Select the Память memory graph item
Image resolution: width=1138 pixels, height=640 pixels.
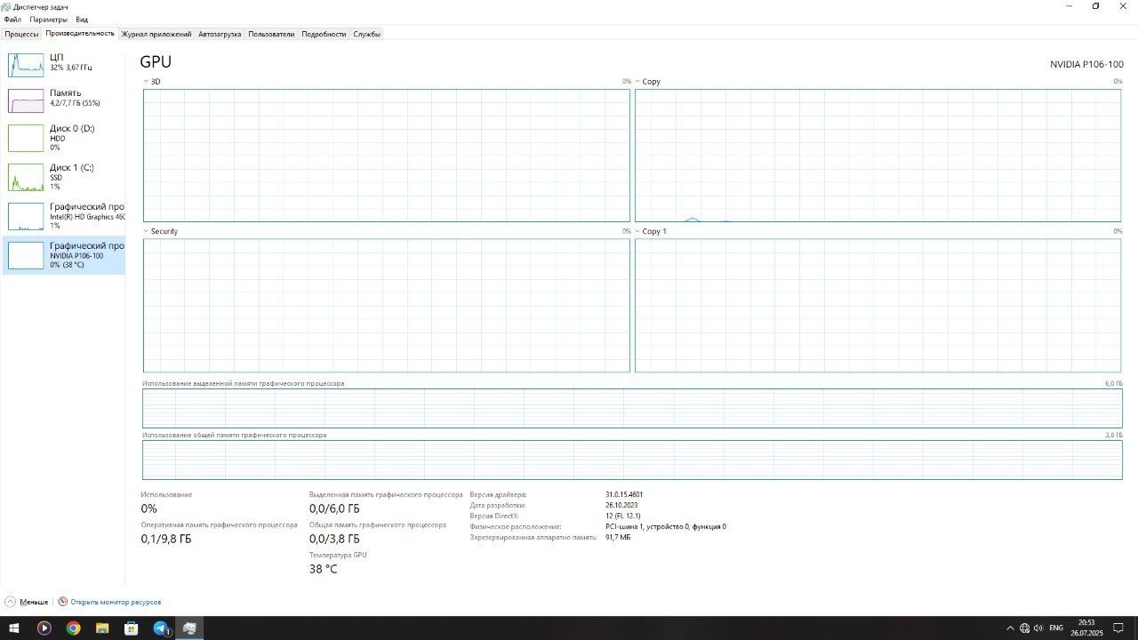63,99
